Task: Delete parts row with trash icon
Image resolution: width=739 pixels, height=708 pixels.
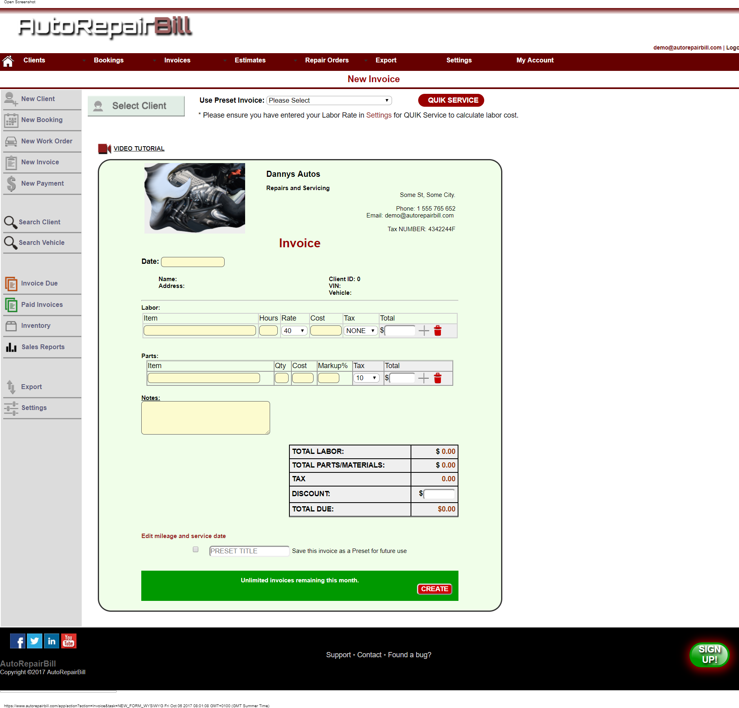Action: click(438, 378)
